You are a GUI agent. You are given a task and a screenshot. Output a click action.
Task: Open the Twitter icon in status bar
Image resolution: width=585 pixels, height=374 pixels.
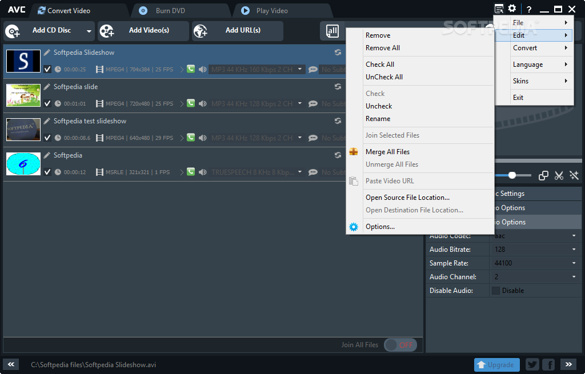pos(532,365)
